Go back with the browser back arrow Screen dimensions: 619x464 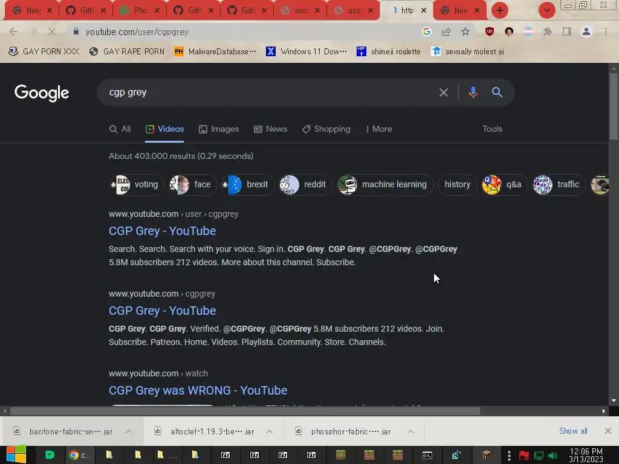coord(13,31)
